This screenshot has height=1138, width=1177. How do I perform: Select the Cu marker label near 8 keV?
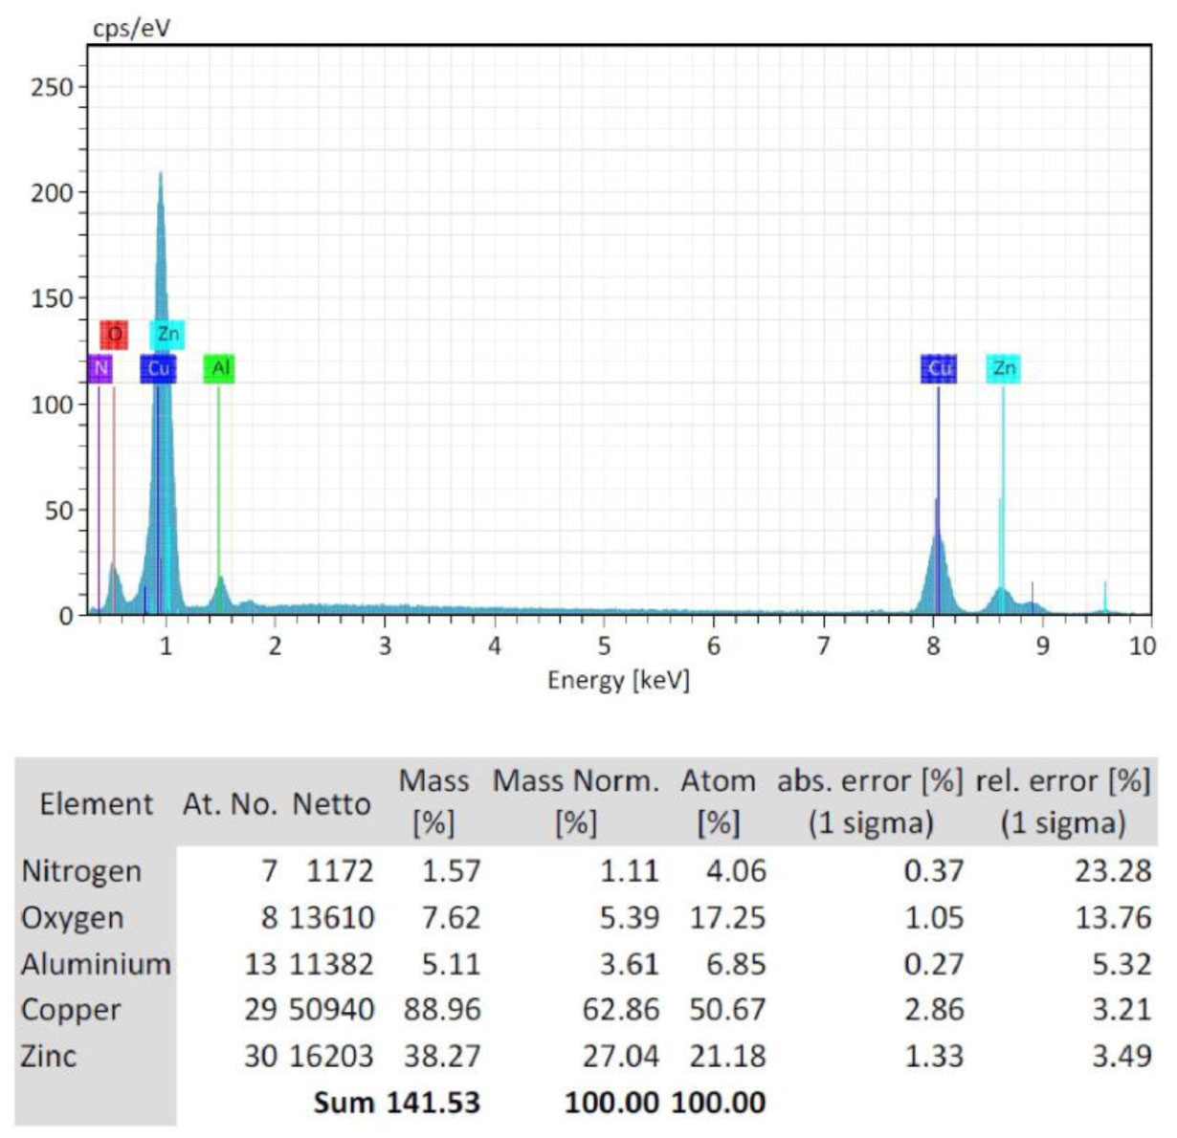pyautogui.click(x=939, y=368)
